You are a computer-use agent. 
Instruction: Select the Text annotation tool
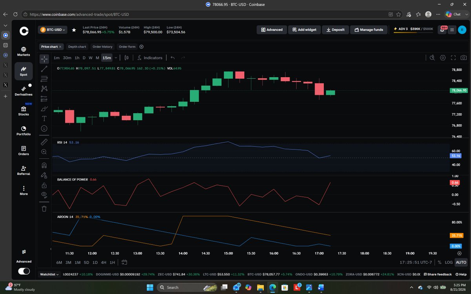pyautogui.click(x=44, y=118)
